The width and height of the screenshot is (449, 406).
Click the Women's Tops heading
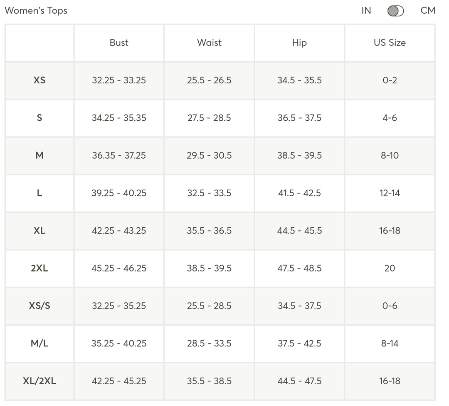click(36, 11)
